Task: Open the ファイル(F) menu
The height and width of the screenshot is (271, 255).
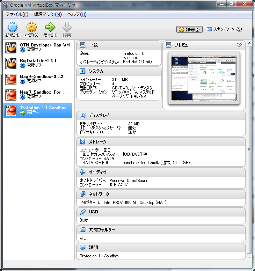Action: click(17, 14)
